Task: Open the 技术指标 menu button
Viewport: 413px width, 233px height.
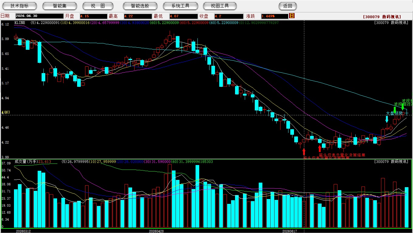Action: click(x=19, y=6)
